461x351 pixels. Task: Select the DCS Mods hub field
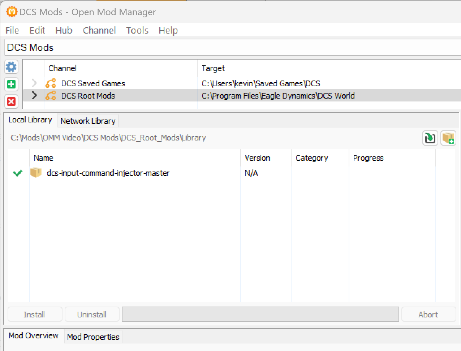point(233,48)
